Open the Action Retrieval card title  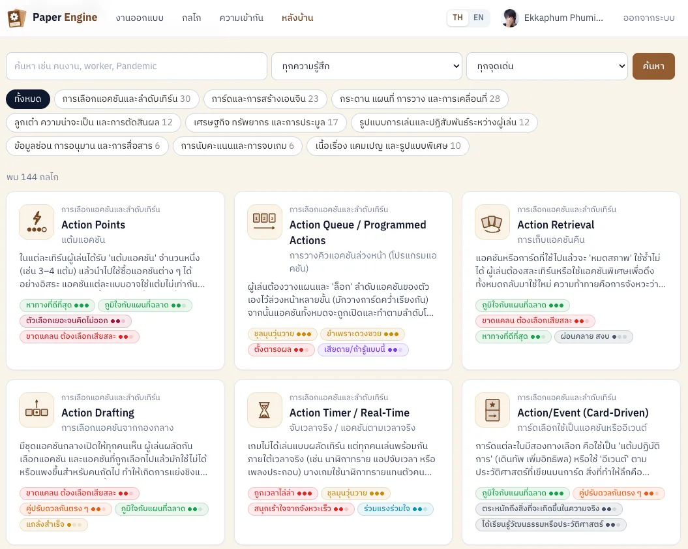coord(556,225)
